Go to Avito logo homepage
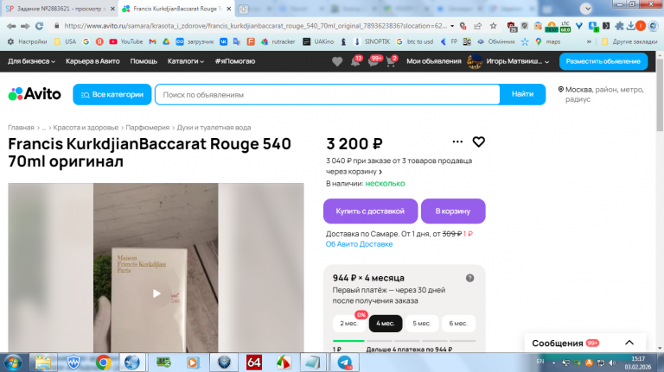Screen dimensions: 664x372 click(35, 94)
